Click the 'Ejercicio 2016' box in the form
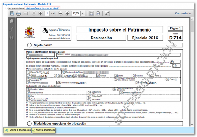The width and height of the screenshot is (197, 137). coord(145,38)
